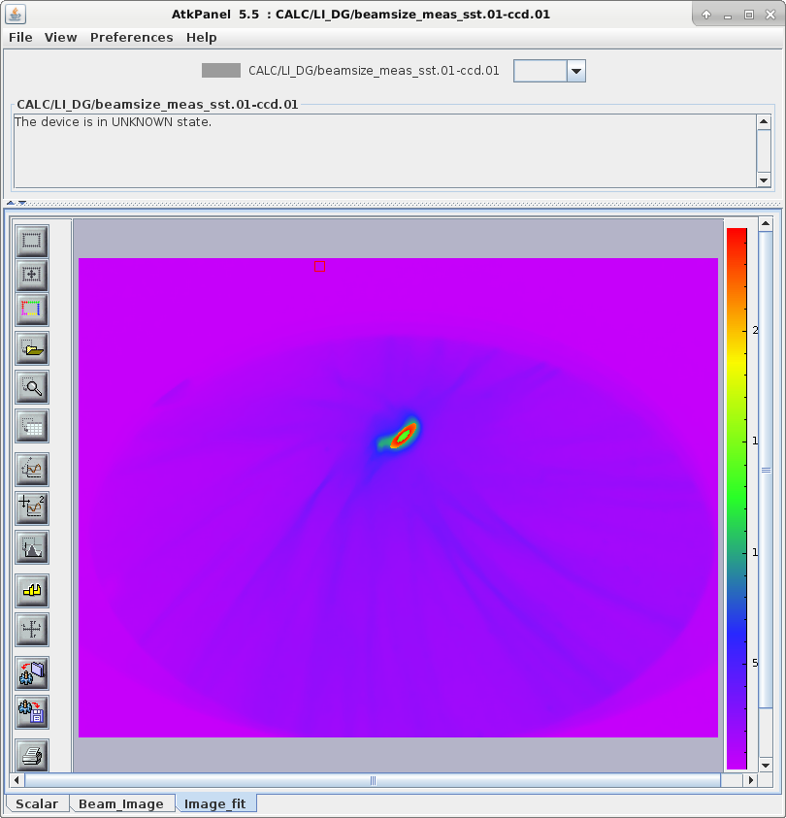Click the yellow blocks settings icon
This screenshot has width=786, height=818.
point(32,590)
